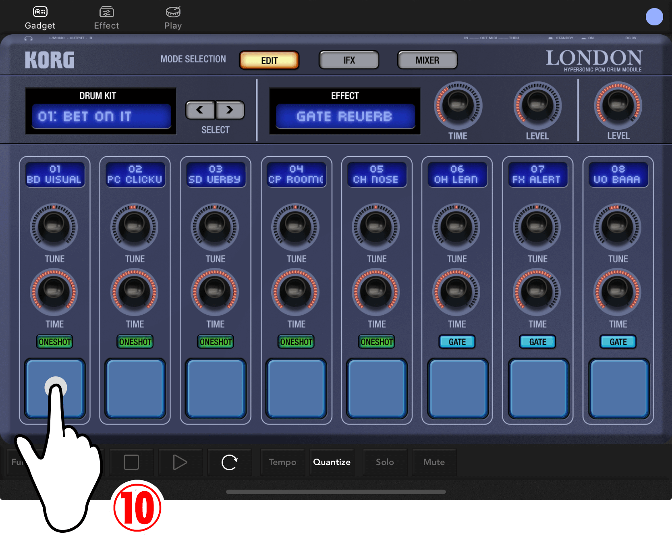The width and height of the screenshot is (672, 538).
Task: Toggle GATE on channel 07
Action: point(538,342)
